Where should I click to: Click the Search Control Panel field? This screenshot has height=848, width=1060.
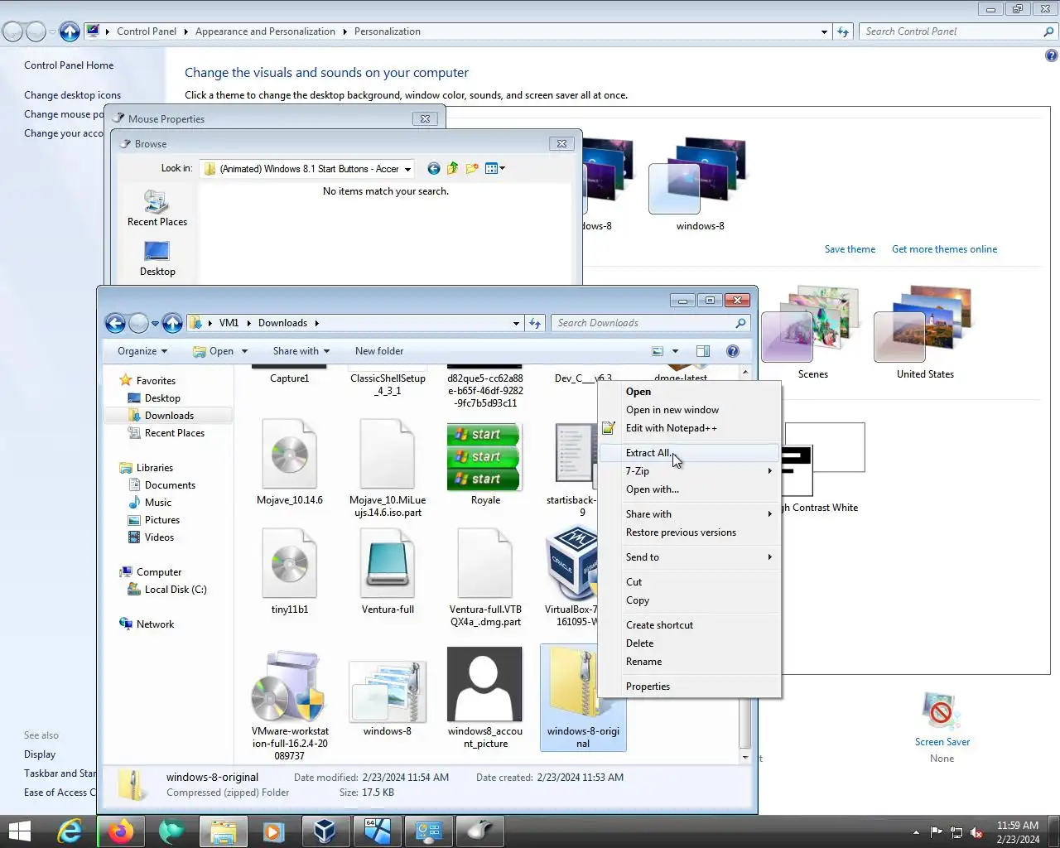(x=958, y=31)
